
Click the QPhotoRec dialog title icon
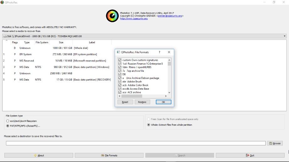point(118,52)
